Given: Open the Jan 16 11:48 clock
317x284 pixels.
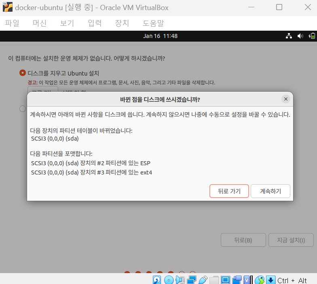Looking at the screenshot, I should 160,36.
